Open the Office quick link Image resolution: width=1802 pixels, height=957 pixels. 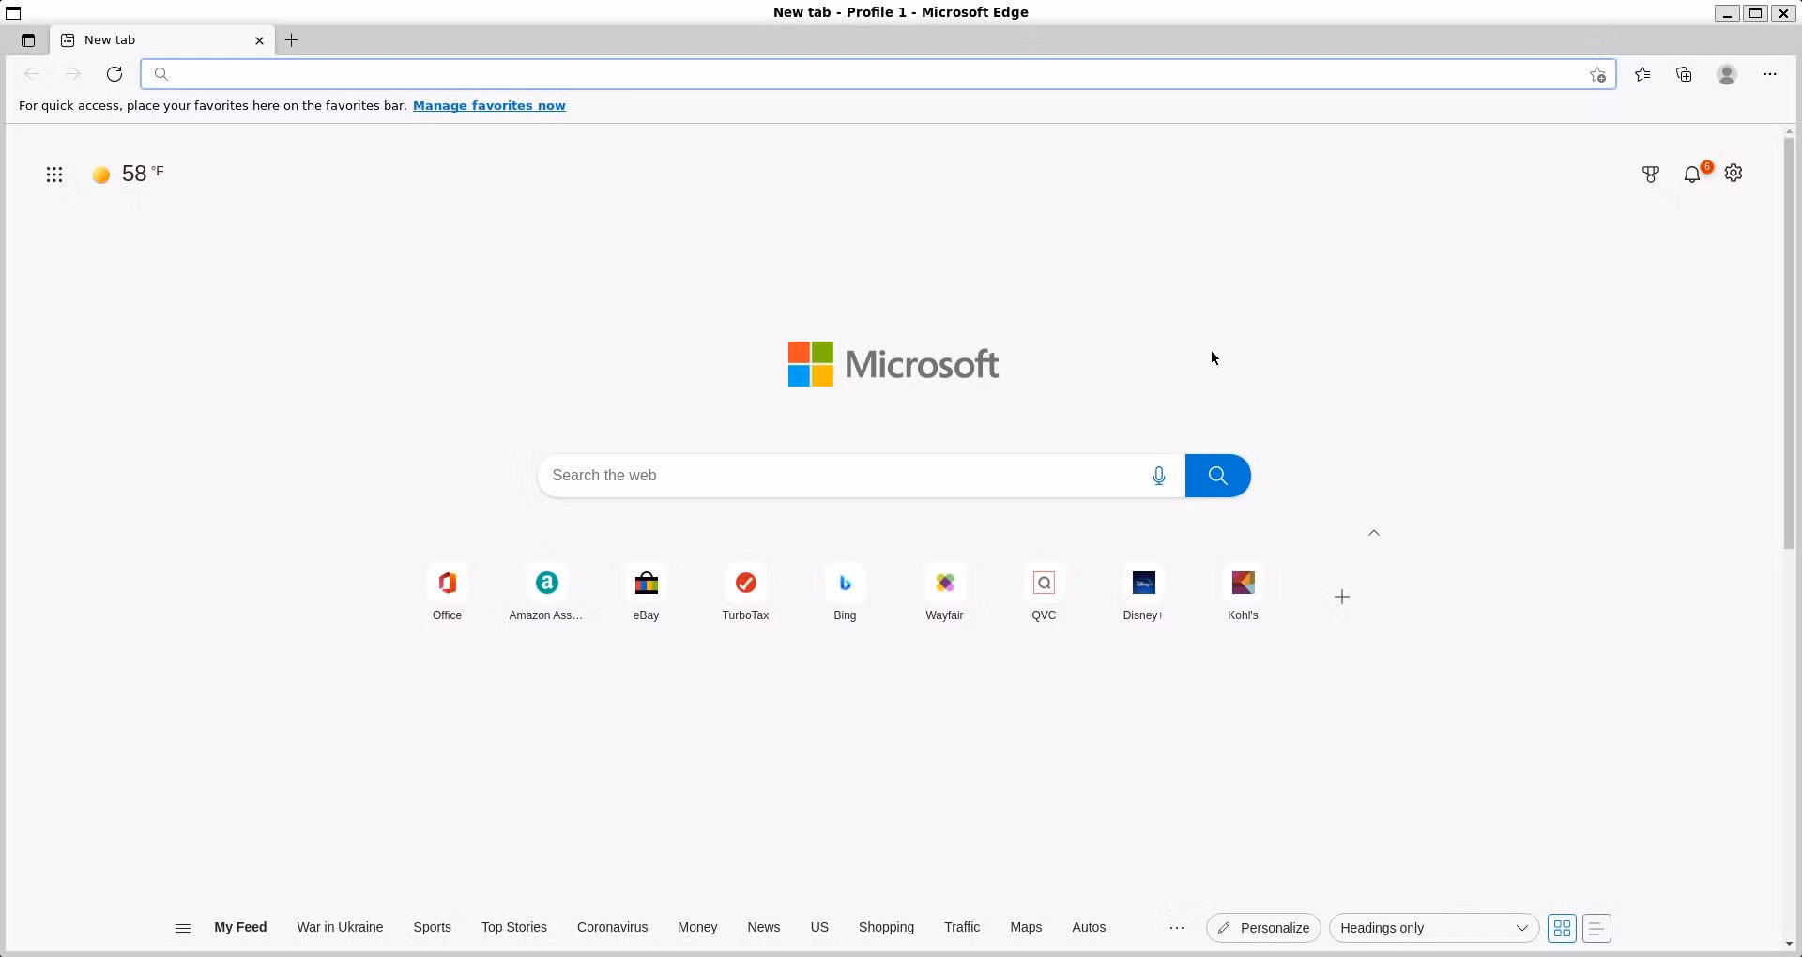(x=448, y=594)
